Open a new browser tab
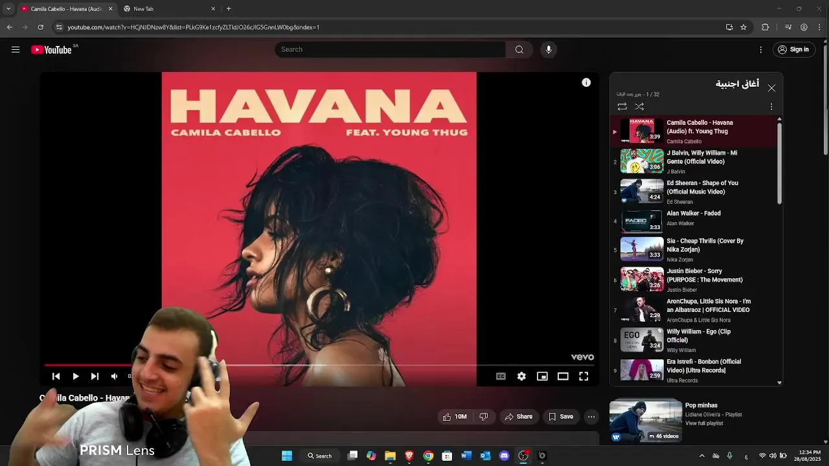829x466 pixels. click(x=229, y=9)
